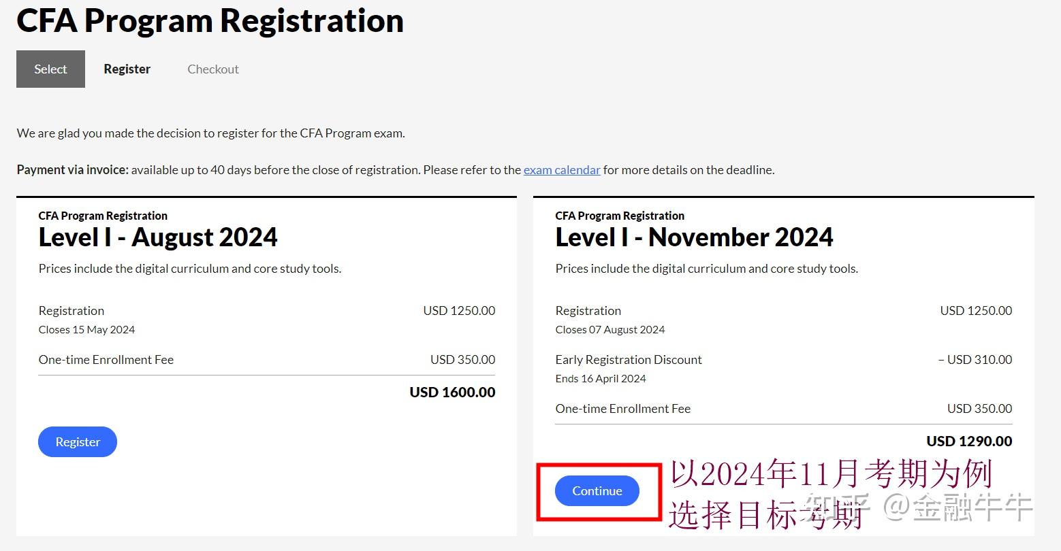Screen dimensions: 1061x551
Task: Click the Select step tab
Action: click(50, 69)
